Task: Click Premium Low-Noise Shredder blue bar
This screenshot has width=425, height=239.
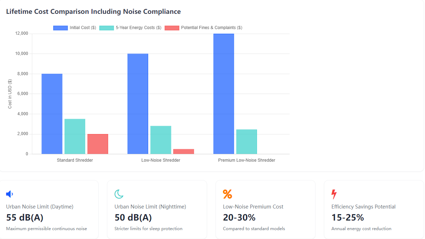Action: pyautogui.click(x=224, y=94)
